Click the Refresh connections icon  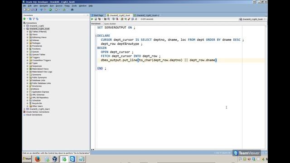(30, 19)
